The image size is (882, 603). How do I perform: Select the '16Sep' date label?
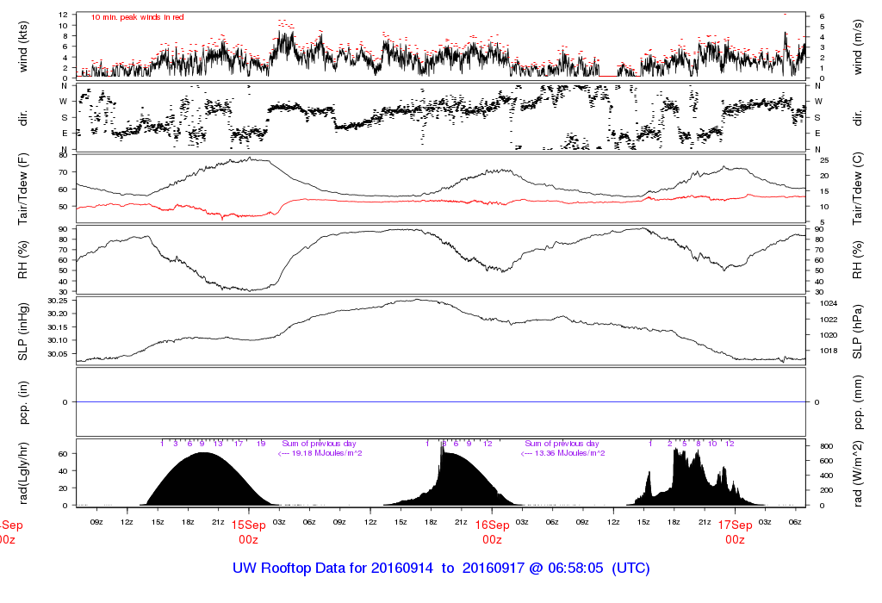tap(492, 525)
